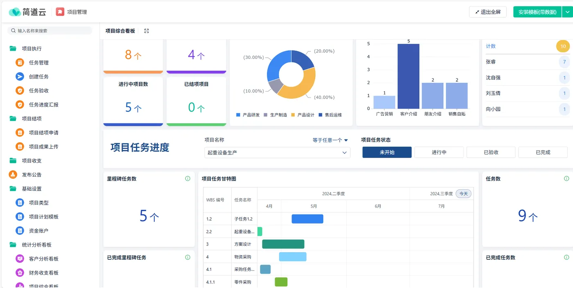Open 任务验收 shield icon item

tap(20, 91)
